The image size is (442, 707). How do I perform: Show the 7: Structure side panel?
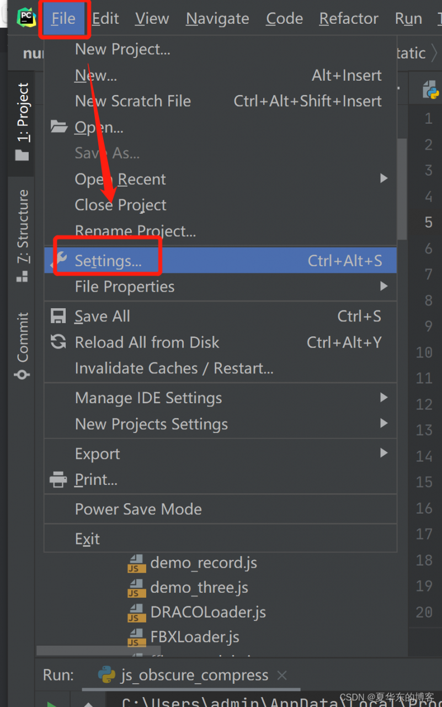22,236
